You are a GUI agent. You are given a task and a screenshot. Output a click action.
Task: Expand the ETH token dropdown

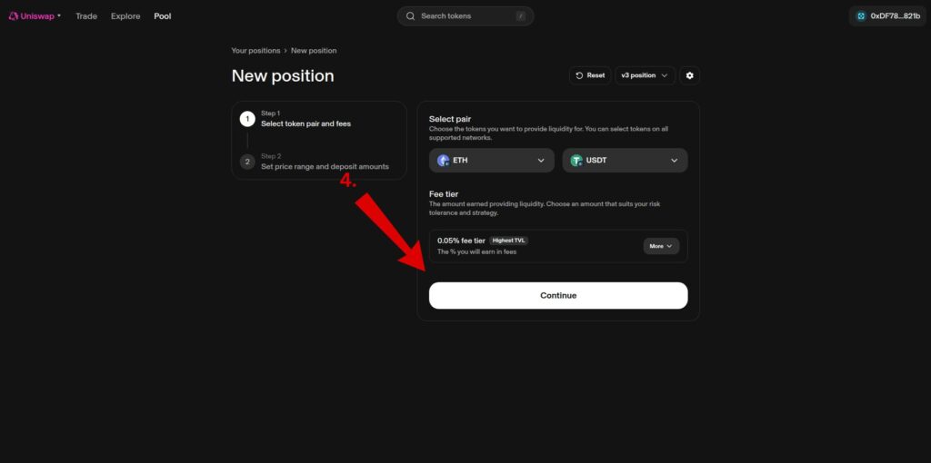tap(541, 161)
